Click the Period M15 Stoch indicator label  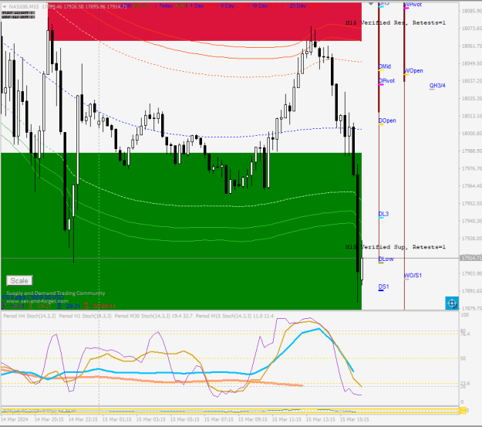point(234,316)
